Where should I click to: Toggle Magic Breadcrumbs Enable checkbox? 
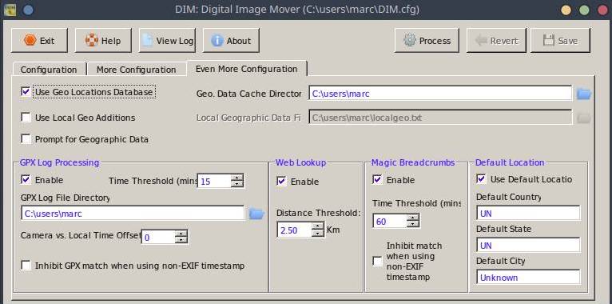[x=377, y=180]
